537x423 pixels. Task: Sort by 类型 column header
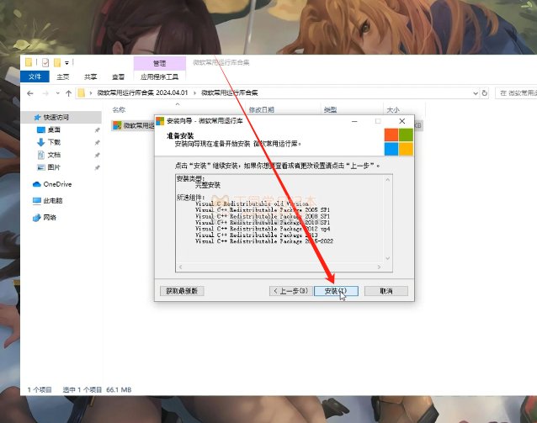[x=331, y=110]
